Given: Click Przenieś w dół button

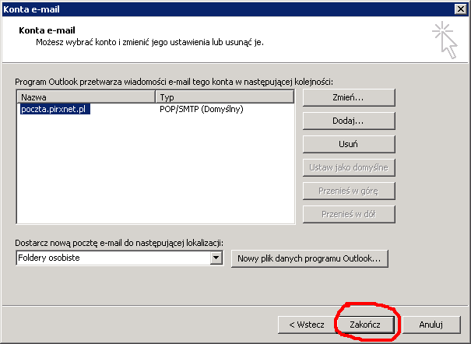Looking at the screenshot, I should tap(348, 214).
